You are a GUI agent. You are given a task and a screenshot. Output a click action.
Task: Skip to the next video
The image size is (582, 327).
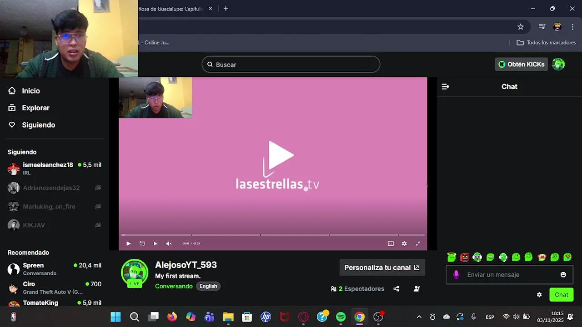pyautogui.click(x=156, y=243)
